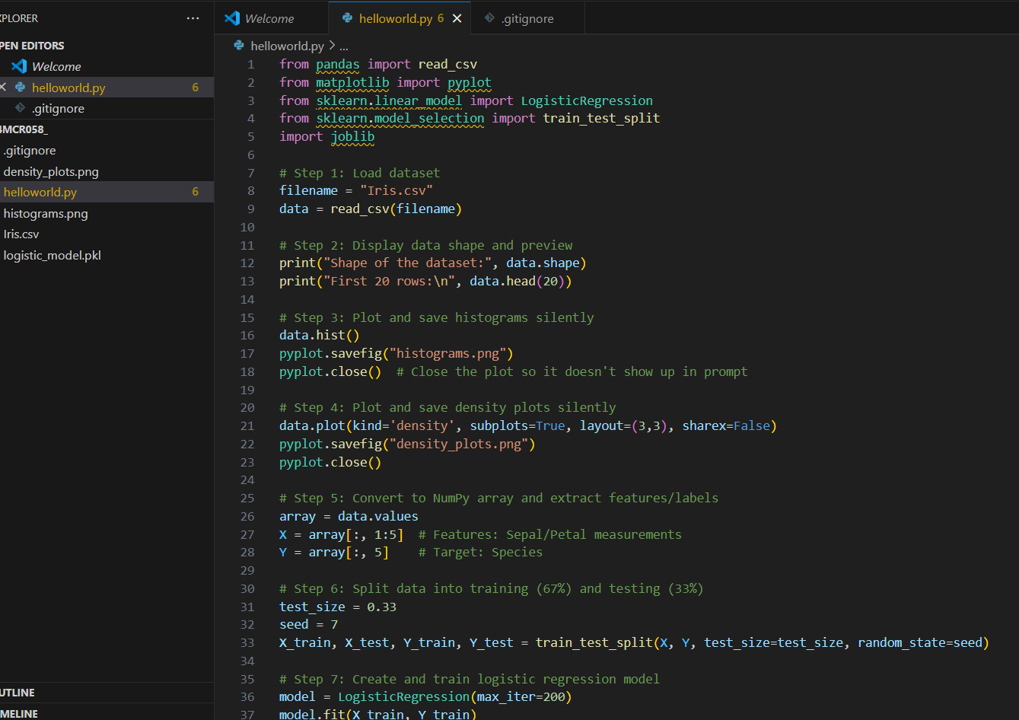Click 'max_iter=200' on line 36

click(521, 697)
